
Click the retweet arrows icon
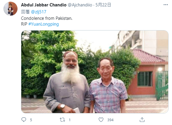click(x=62, y=120)
